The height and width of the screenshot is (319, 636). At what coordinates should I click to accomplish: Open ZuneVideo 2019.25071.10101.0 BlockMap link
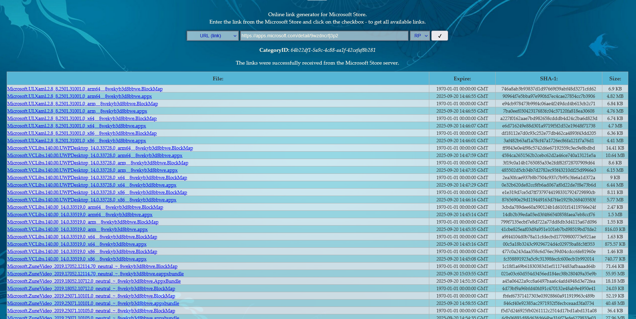coord(91,296)
